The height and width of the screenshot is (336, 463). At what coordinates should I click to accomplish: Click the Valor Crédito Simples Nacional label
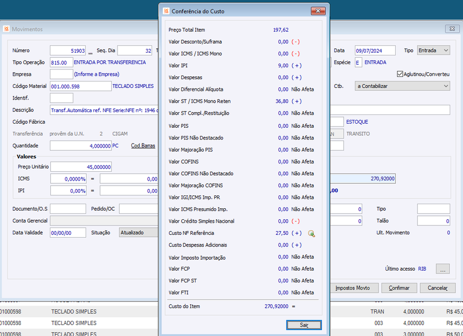point(201,221)
